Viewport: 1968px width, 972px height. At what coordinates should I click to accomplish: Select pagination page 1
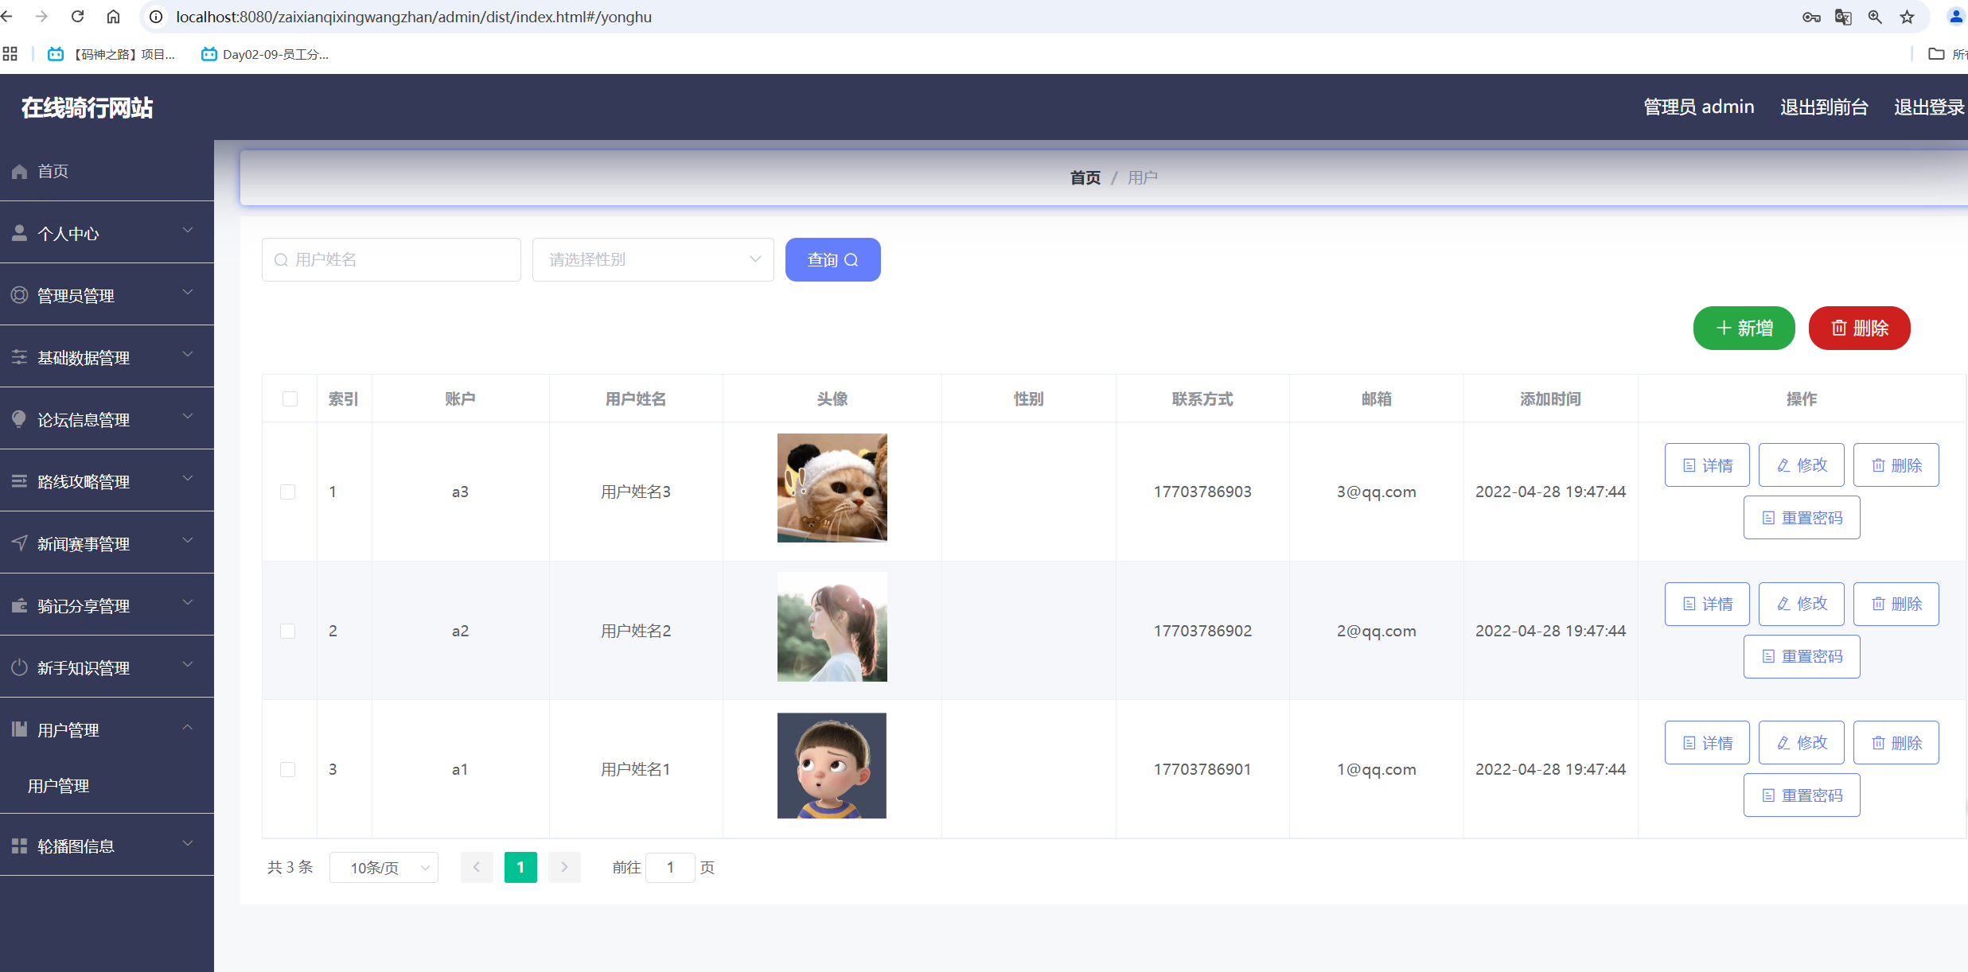coord(520,867)
